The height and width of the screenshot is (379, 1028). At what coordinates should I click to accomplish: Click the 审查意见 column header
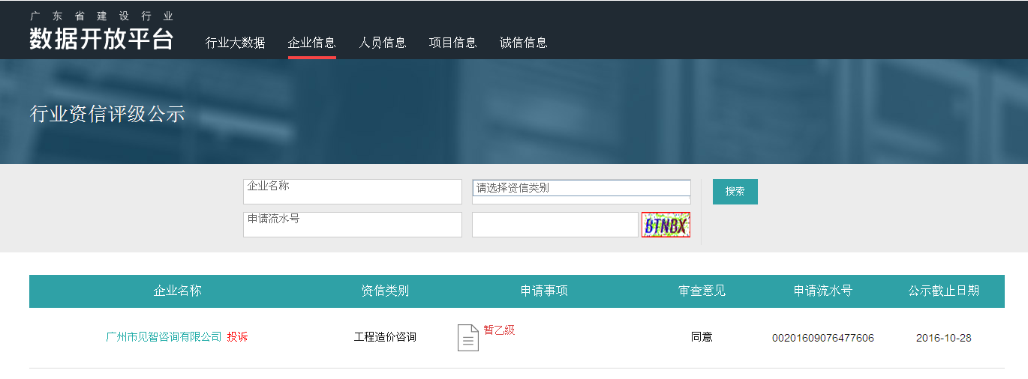(702, 291)
